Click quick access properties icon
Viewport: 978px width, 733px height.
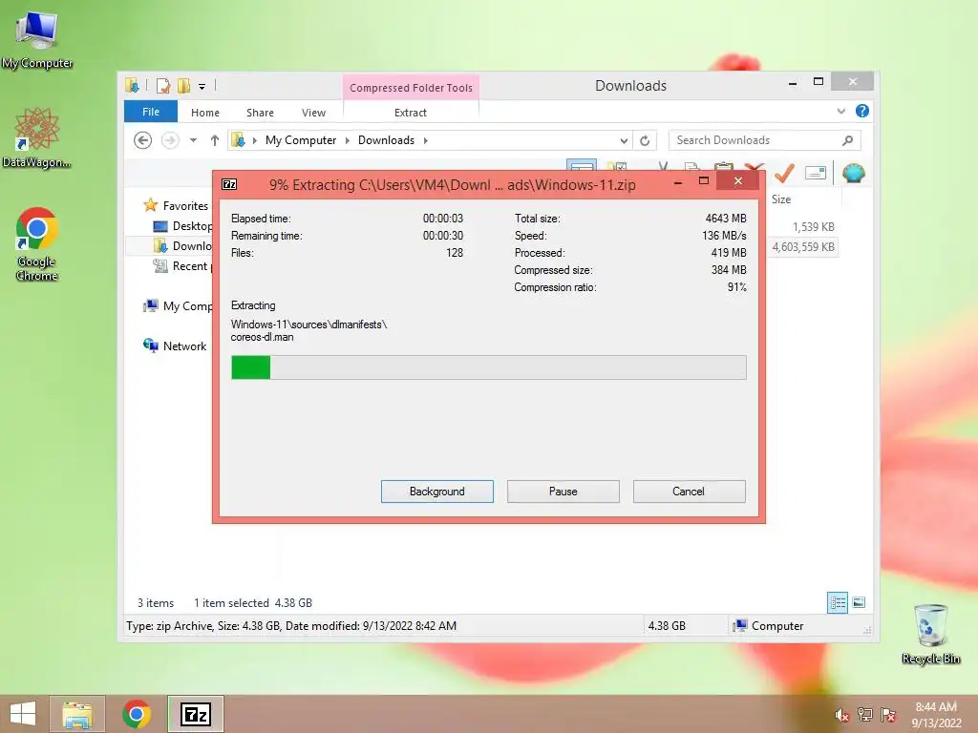(x=162, y=85)
